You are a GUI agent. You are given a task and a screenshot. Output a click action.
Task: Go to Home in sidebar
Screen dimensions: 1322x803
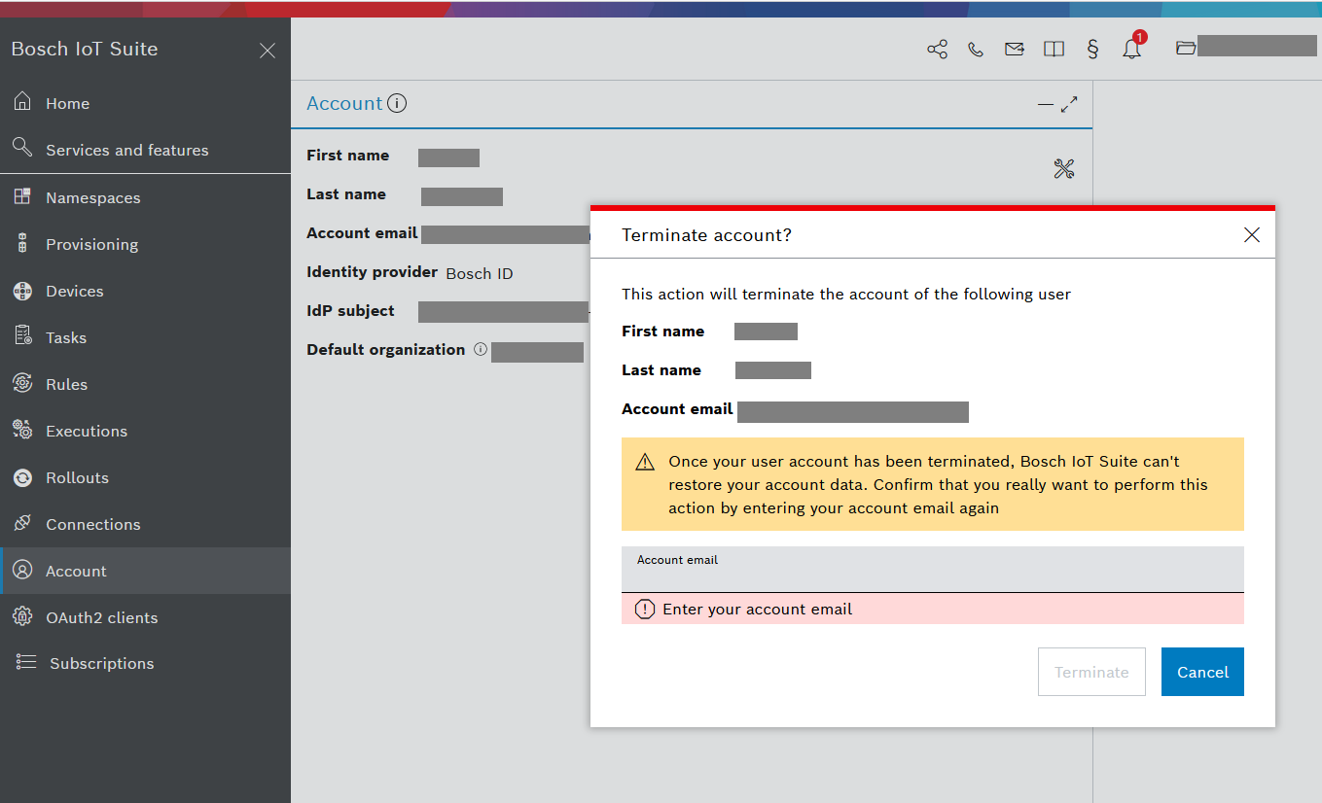click(146, 103)
